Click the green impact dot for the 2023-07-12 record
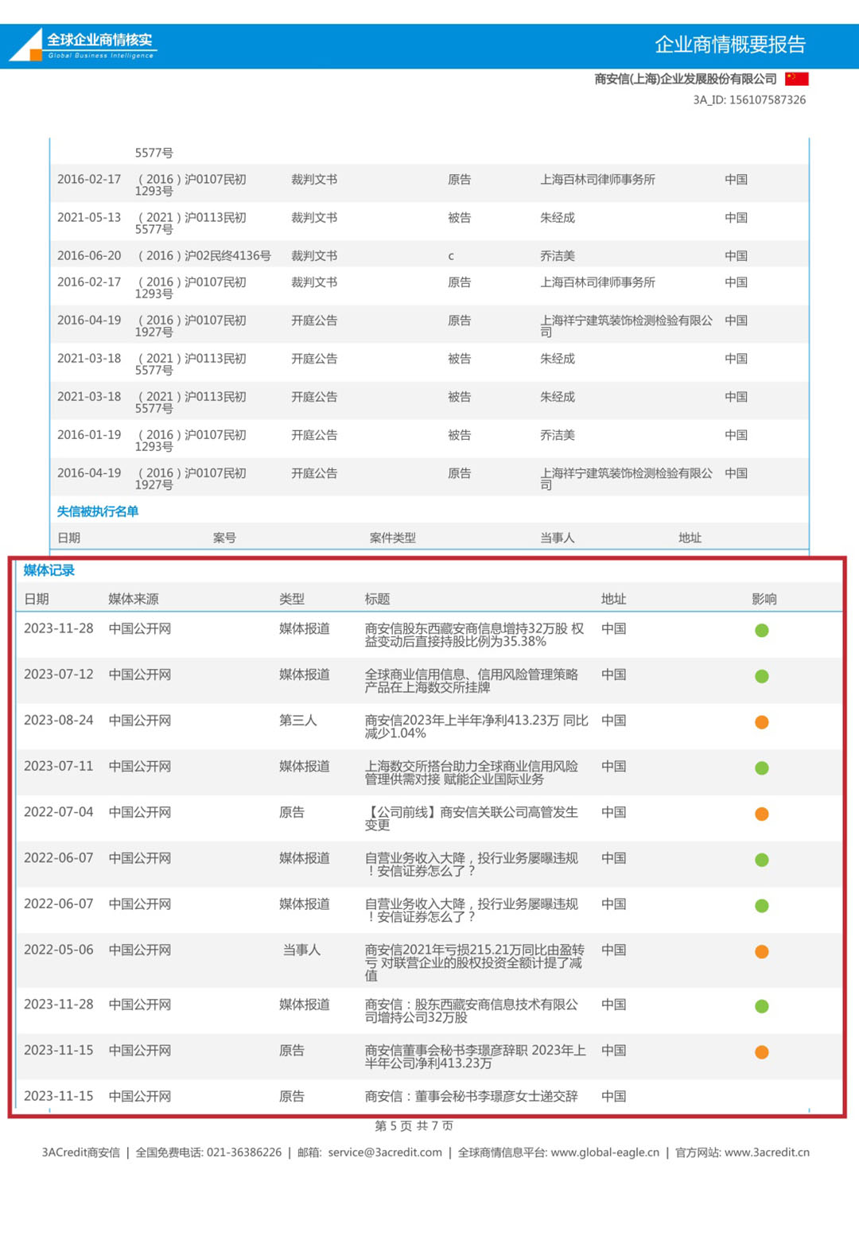The height and width of the screenshot is (1236, 859). [762, 676]
